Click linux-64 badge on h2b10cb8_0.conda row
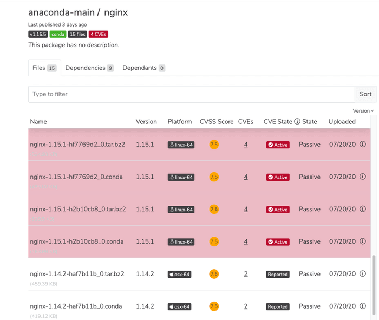The image size is (379, 320). pyautogui.click(x=181, y=242)
